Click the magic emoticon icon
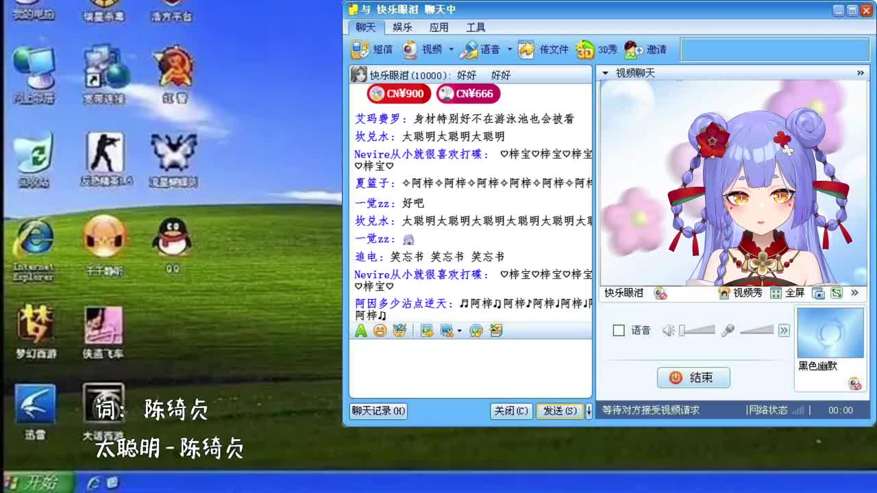 [399, 331]
